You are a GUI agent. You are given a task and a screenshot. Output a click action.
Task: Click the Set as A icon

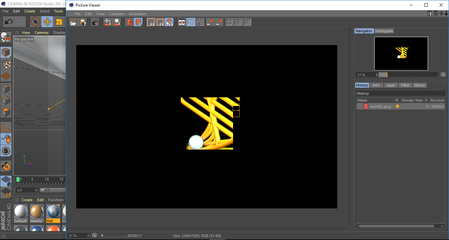[x=210, y=22]
